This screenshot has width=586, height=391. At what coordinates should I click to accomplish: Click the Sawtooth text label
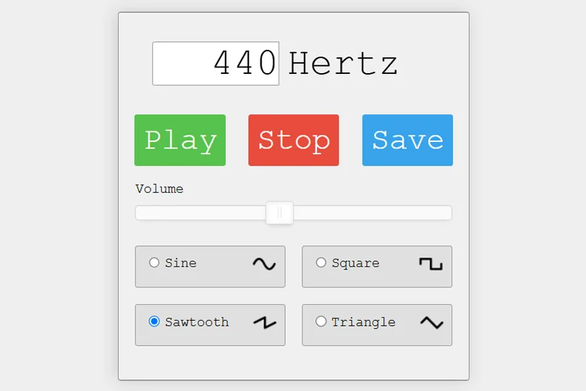pos(197,322)
